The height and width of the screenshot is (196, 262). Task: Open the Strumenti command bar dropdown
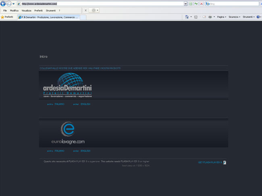point(249,17)
